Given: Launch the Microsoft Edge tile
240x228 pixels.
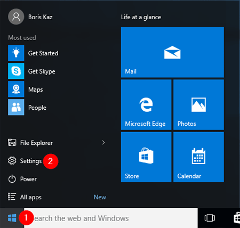Looking at the screenshot, I should coord(146,104).
